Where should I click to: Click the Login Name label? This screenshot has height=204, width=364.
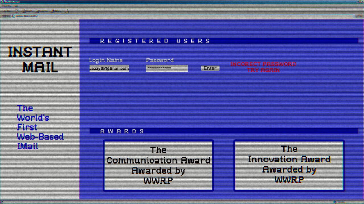(106, 60)
